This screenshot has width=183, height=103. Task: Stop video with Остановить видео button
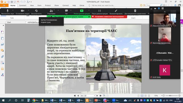[x=22, y=12]
